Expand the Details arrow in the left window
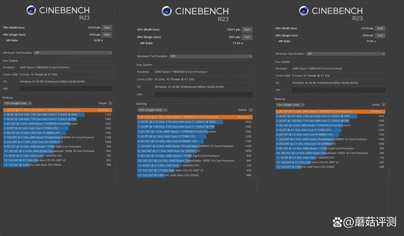 pos(110,103)
